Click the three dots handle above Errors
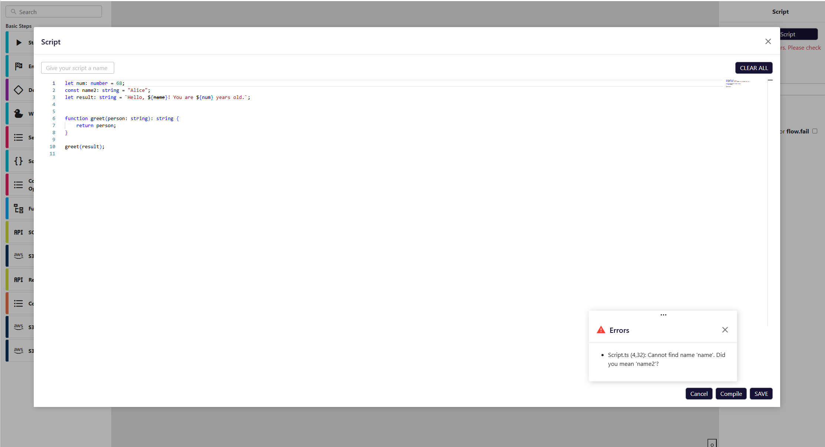 [663, 315]
